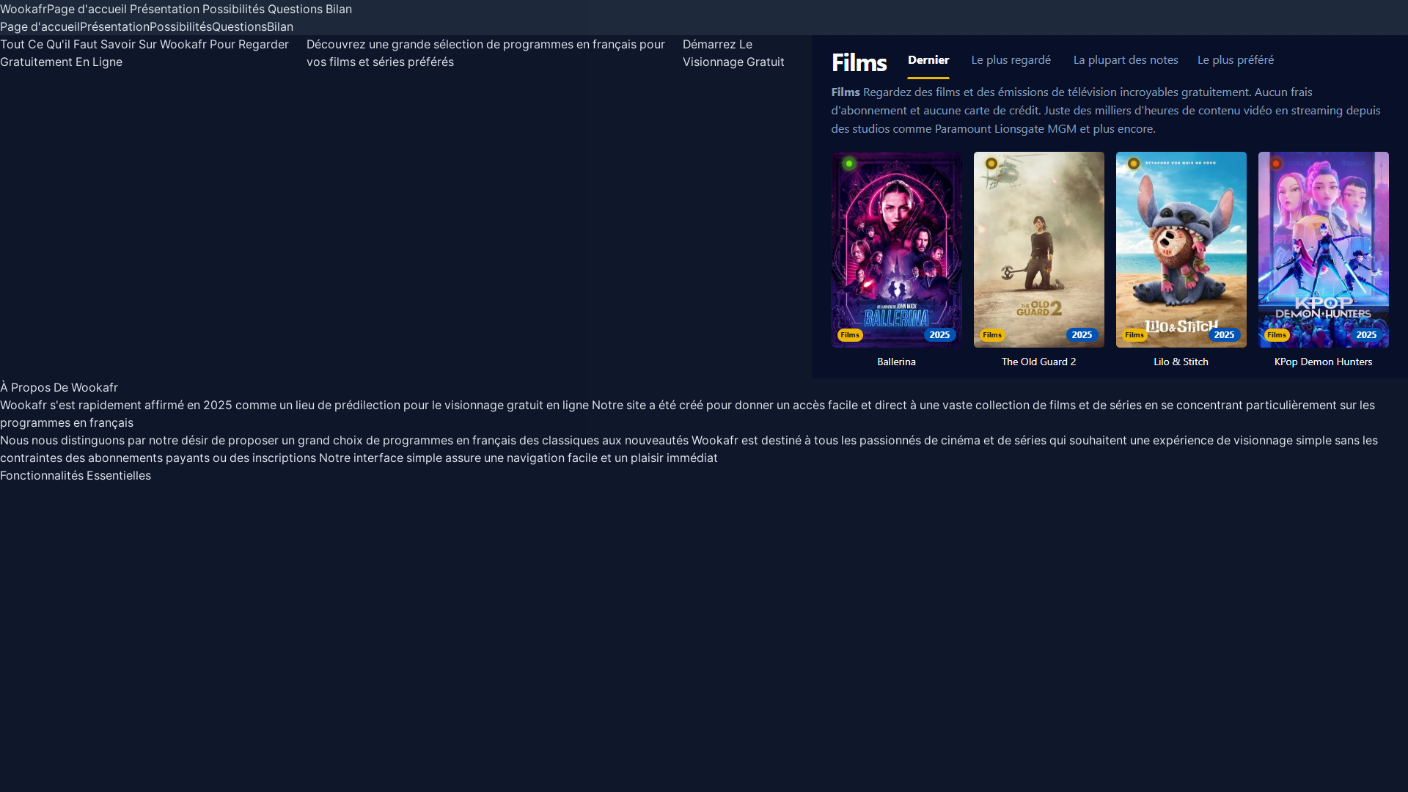Image resolution: width=1408 pixels, height=792 pixels.
Task: Click the Ballerina title text
Action: tap(897, 362)
